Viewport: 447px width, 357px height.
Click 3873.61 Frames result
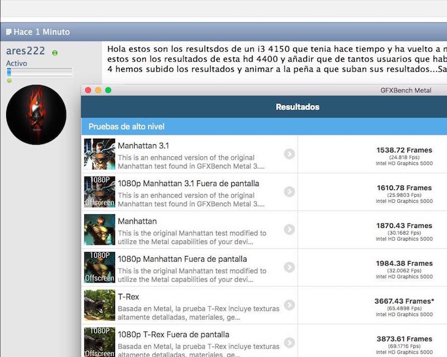click(x=404, y=339)
